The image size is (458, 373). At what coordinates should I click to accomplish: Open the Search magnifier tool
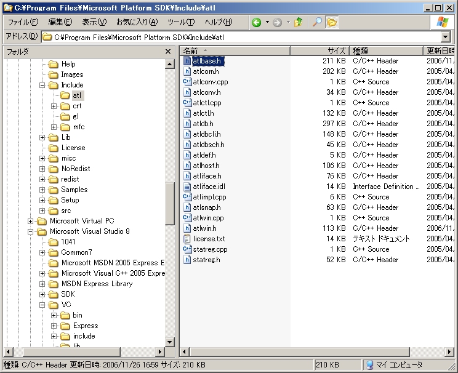[x=317, y=22]
